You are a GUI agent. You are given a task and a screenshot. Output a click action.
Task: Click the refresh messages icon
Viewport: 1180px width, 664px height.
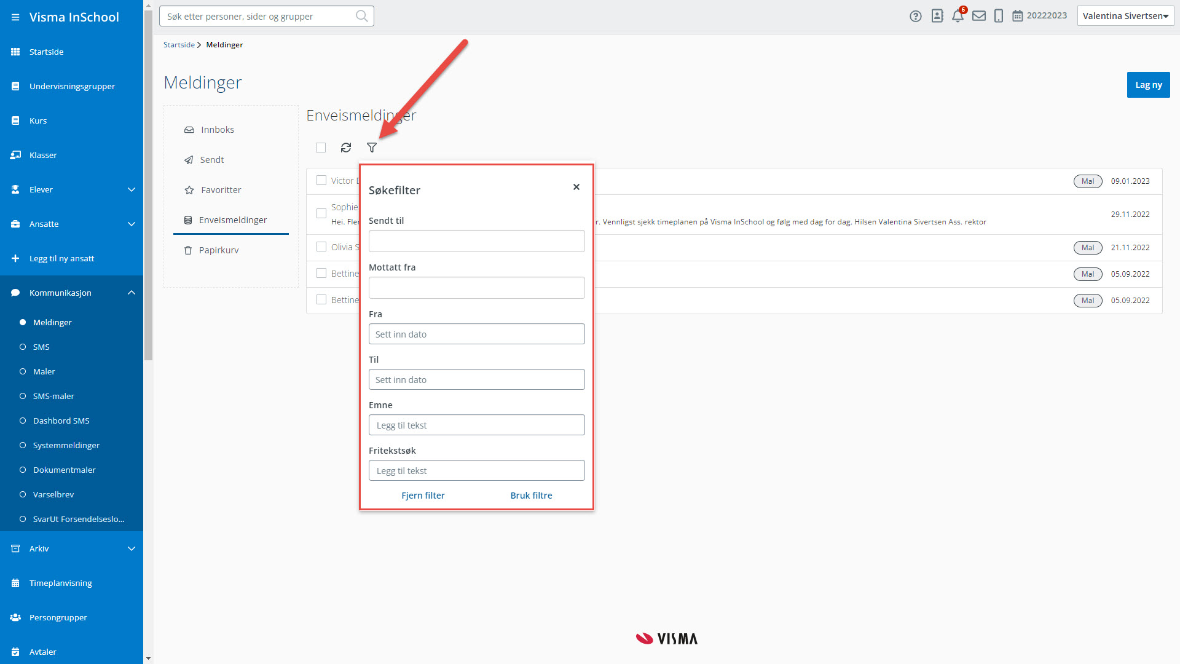[x=346, y=148]
